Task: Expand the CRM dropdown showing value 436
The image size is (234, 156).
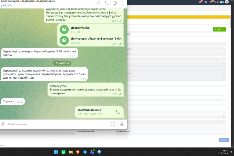Action: 224,54
